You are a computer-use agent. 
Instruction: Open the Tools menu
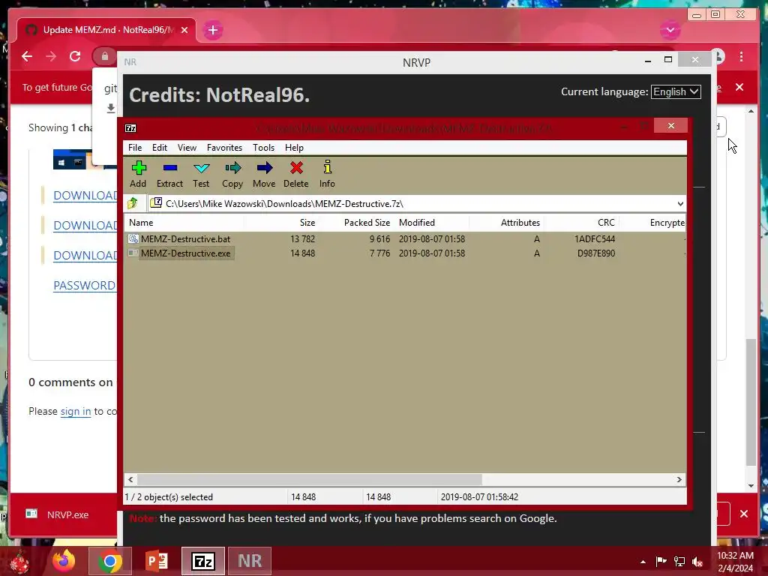click(263, 148)
